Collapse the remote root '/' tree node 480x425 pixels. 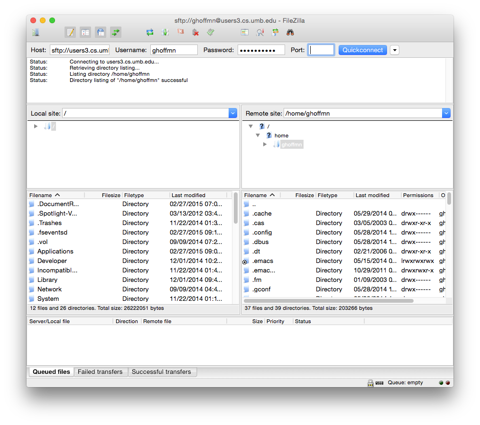(x=251, y=126)
